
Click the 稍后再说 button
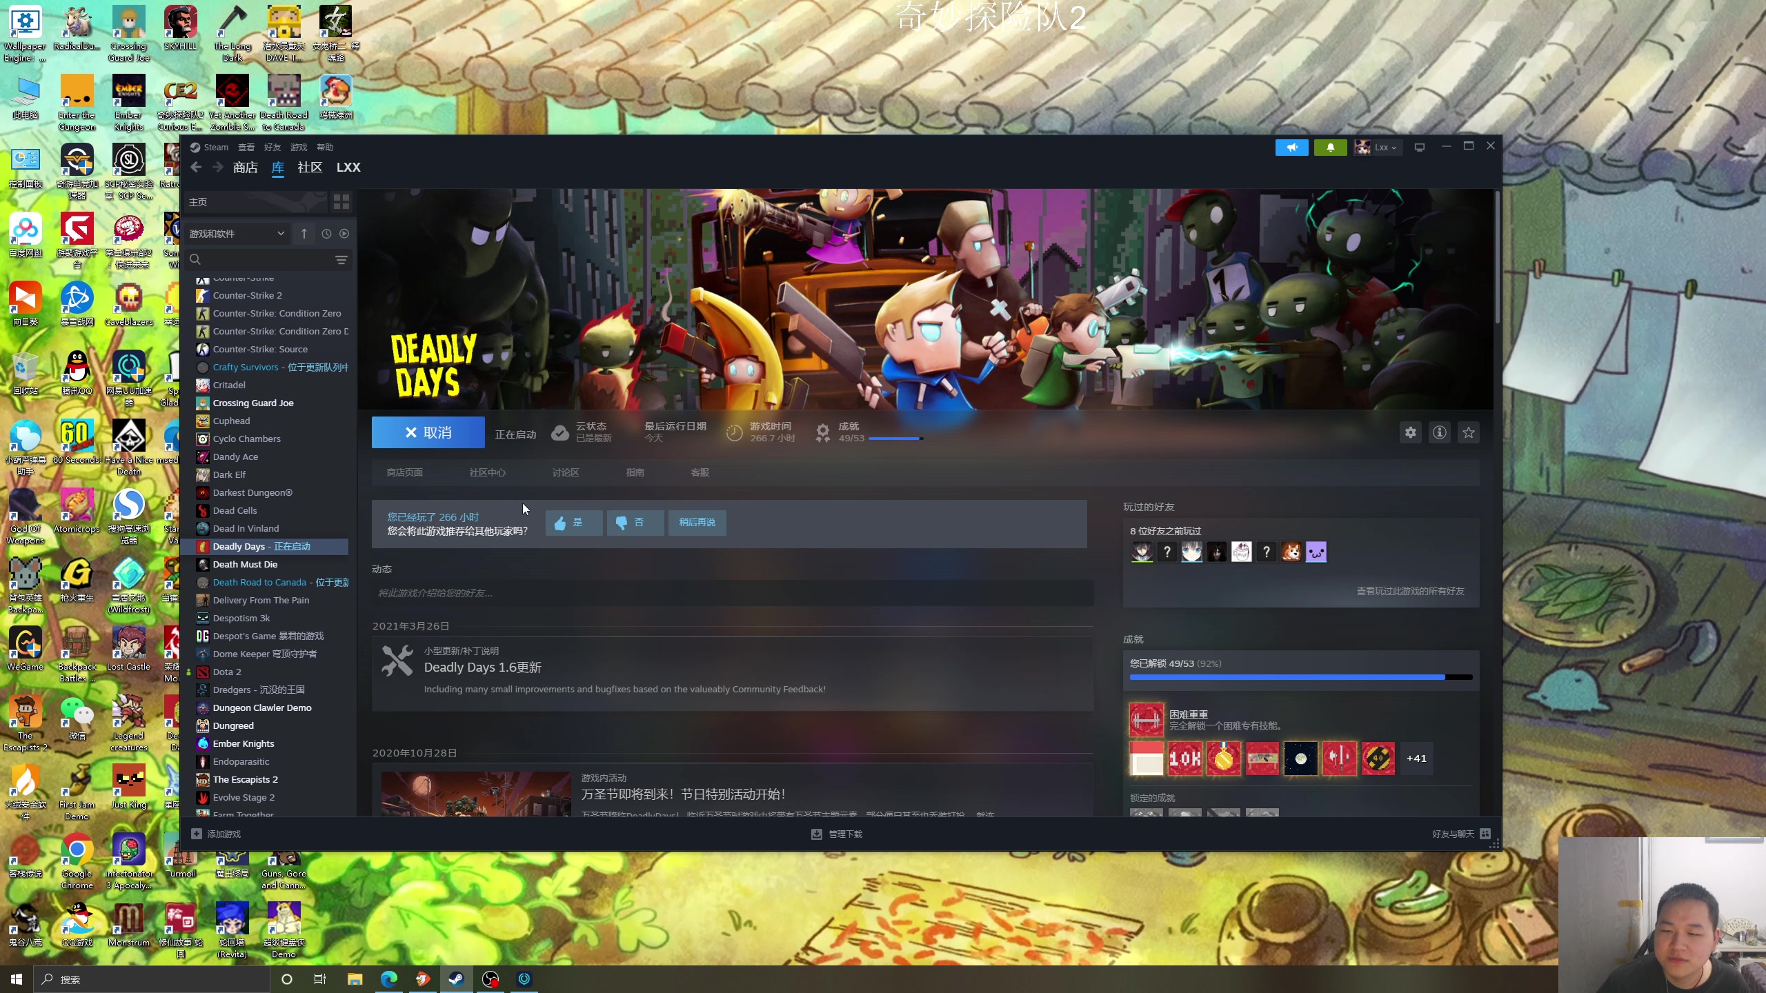pyautogui.click(x=697, y=523)
